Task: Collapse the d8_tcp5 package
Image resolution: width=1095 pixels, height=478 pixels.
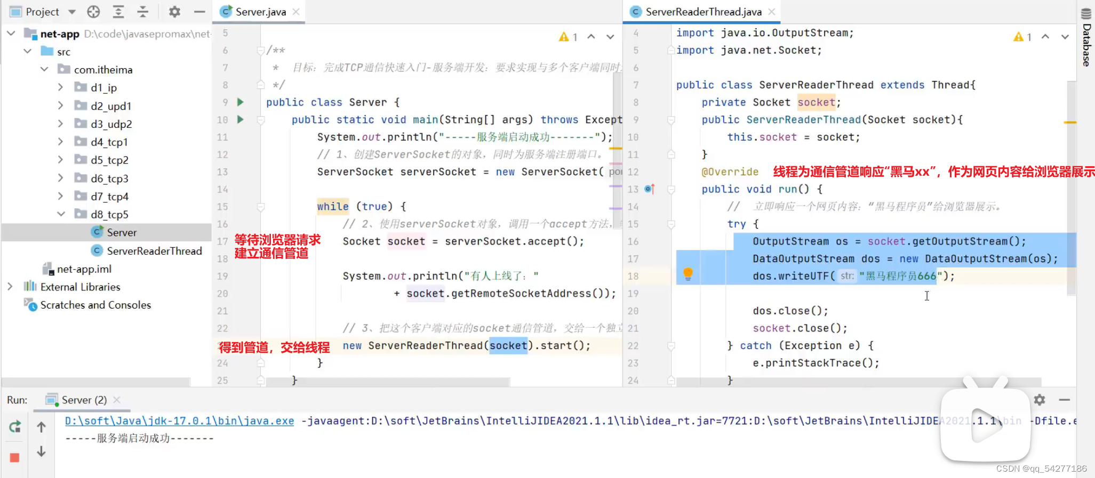Action: coord(61,214)
